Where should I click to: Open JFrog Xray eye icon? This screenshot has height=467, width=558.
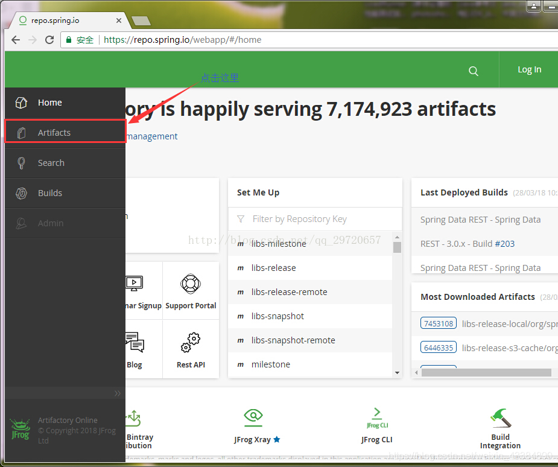tap(253, 417)
